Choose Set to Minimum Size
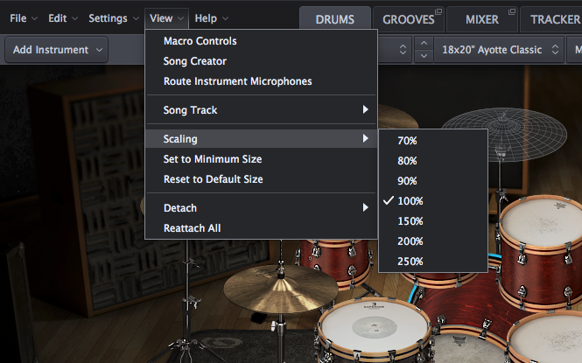582x363 pixels. [262, 159]
